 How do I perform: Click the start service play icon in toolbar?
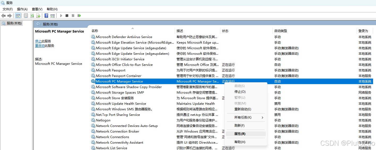pos(61,16)
